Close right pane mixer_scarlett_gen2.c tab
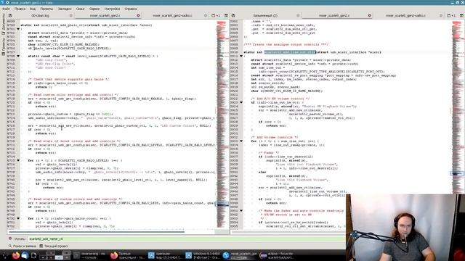This screenshot has width=465, height=261. pyautogui.click(x=370, y=15)
